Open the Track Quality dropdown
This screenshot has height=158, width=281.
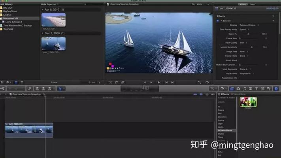(x=243, y=43)
